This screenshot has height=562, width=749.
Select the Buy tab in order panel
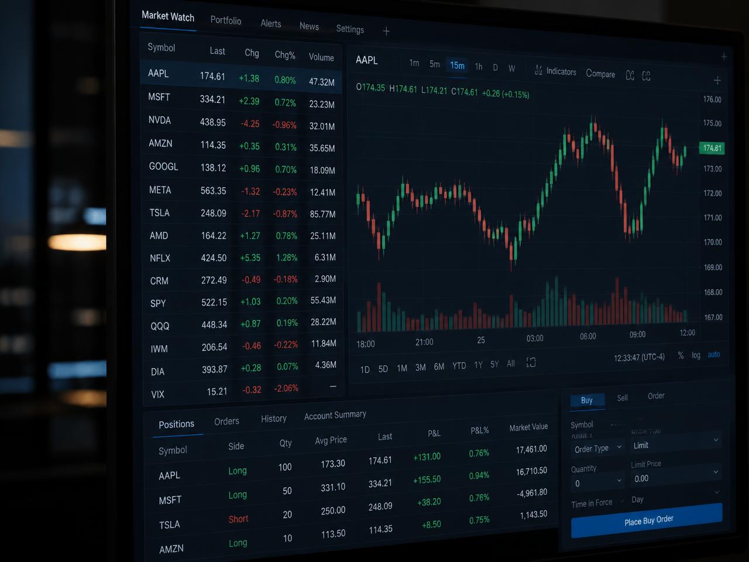tap(587, 400)
